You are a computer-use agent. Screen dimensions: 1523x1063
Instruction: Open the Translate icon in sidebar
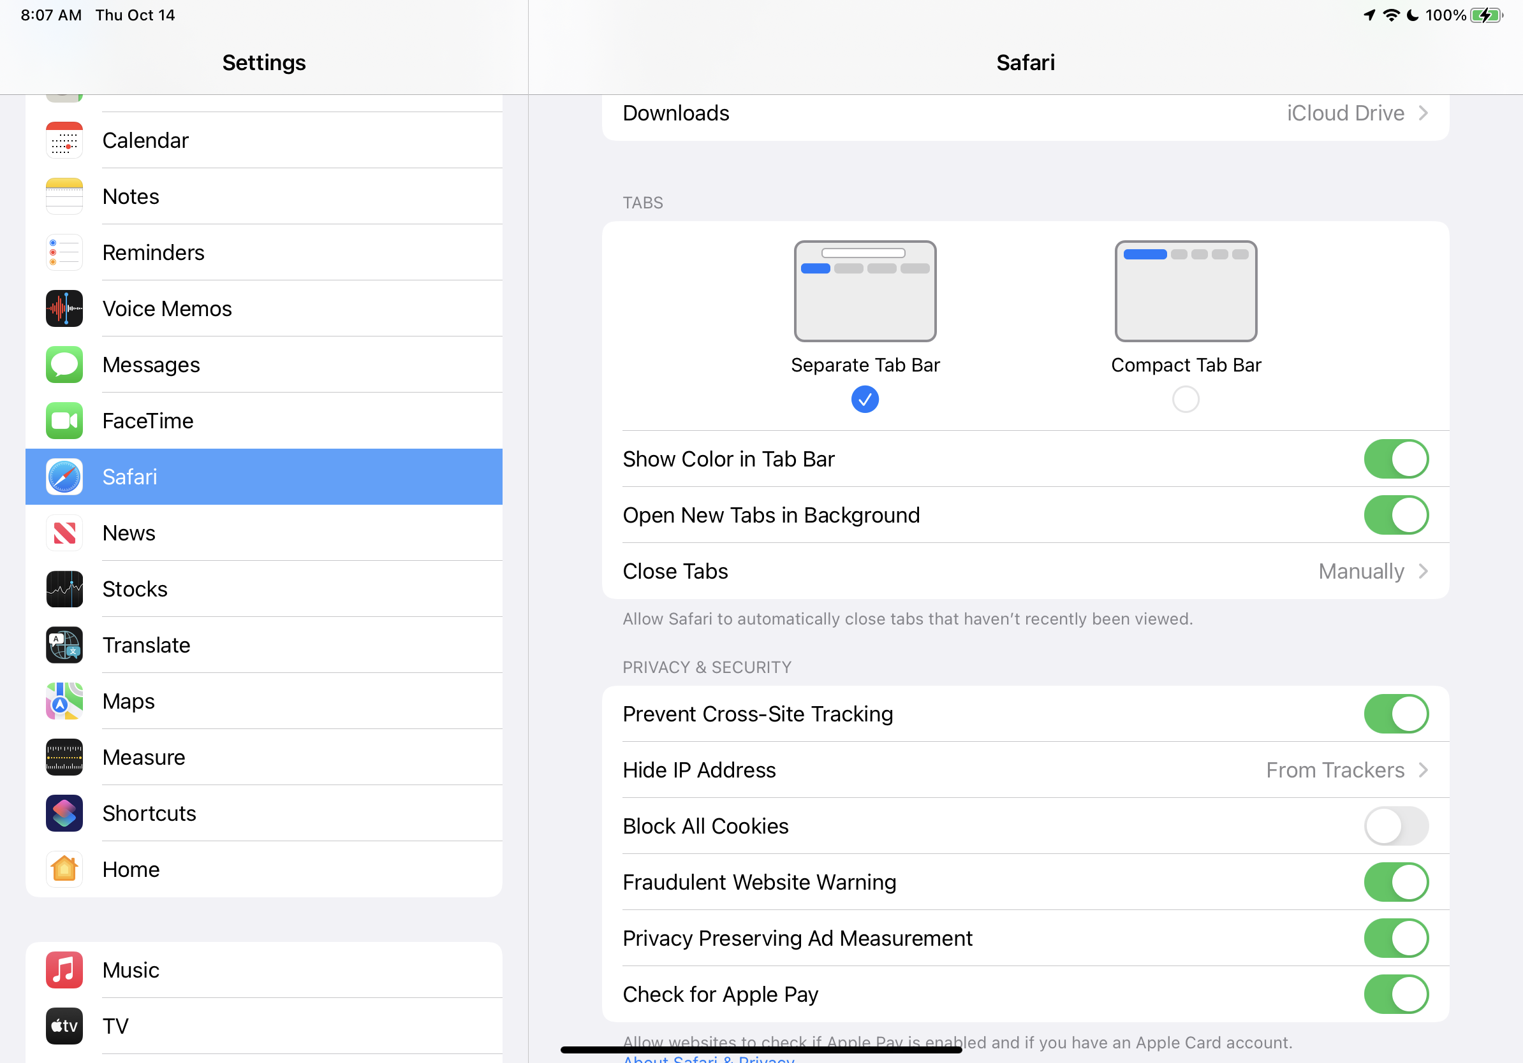64,645
